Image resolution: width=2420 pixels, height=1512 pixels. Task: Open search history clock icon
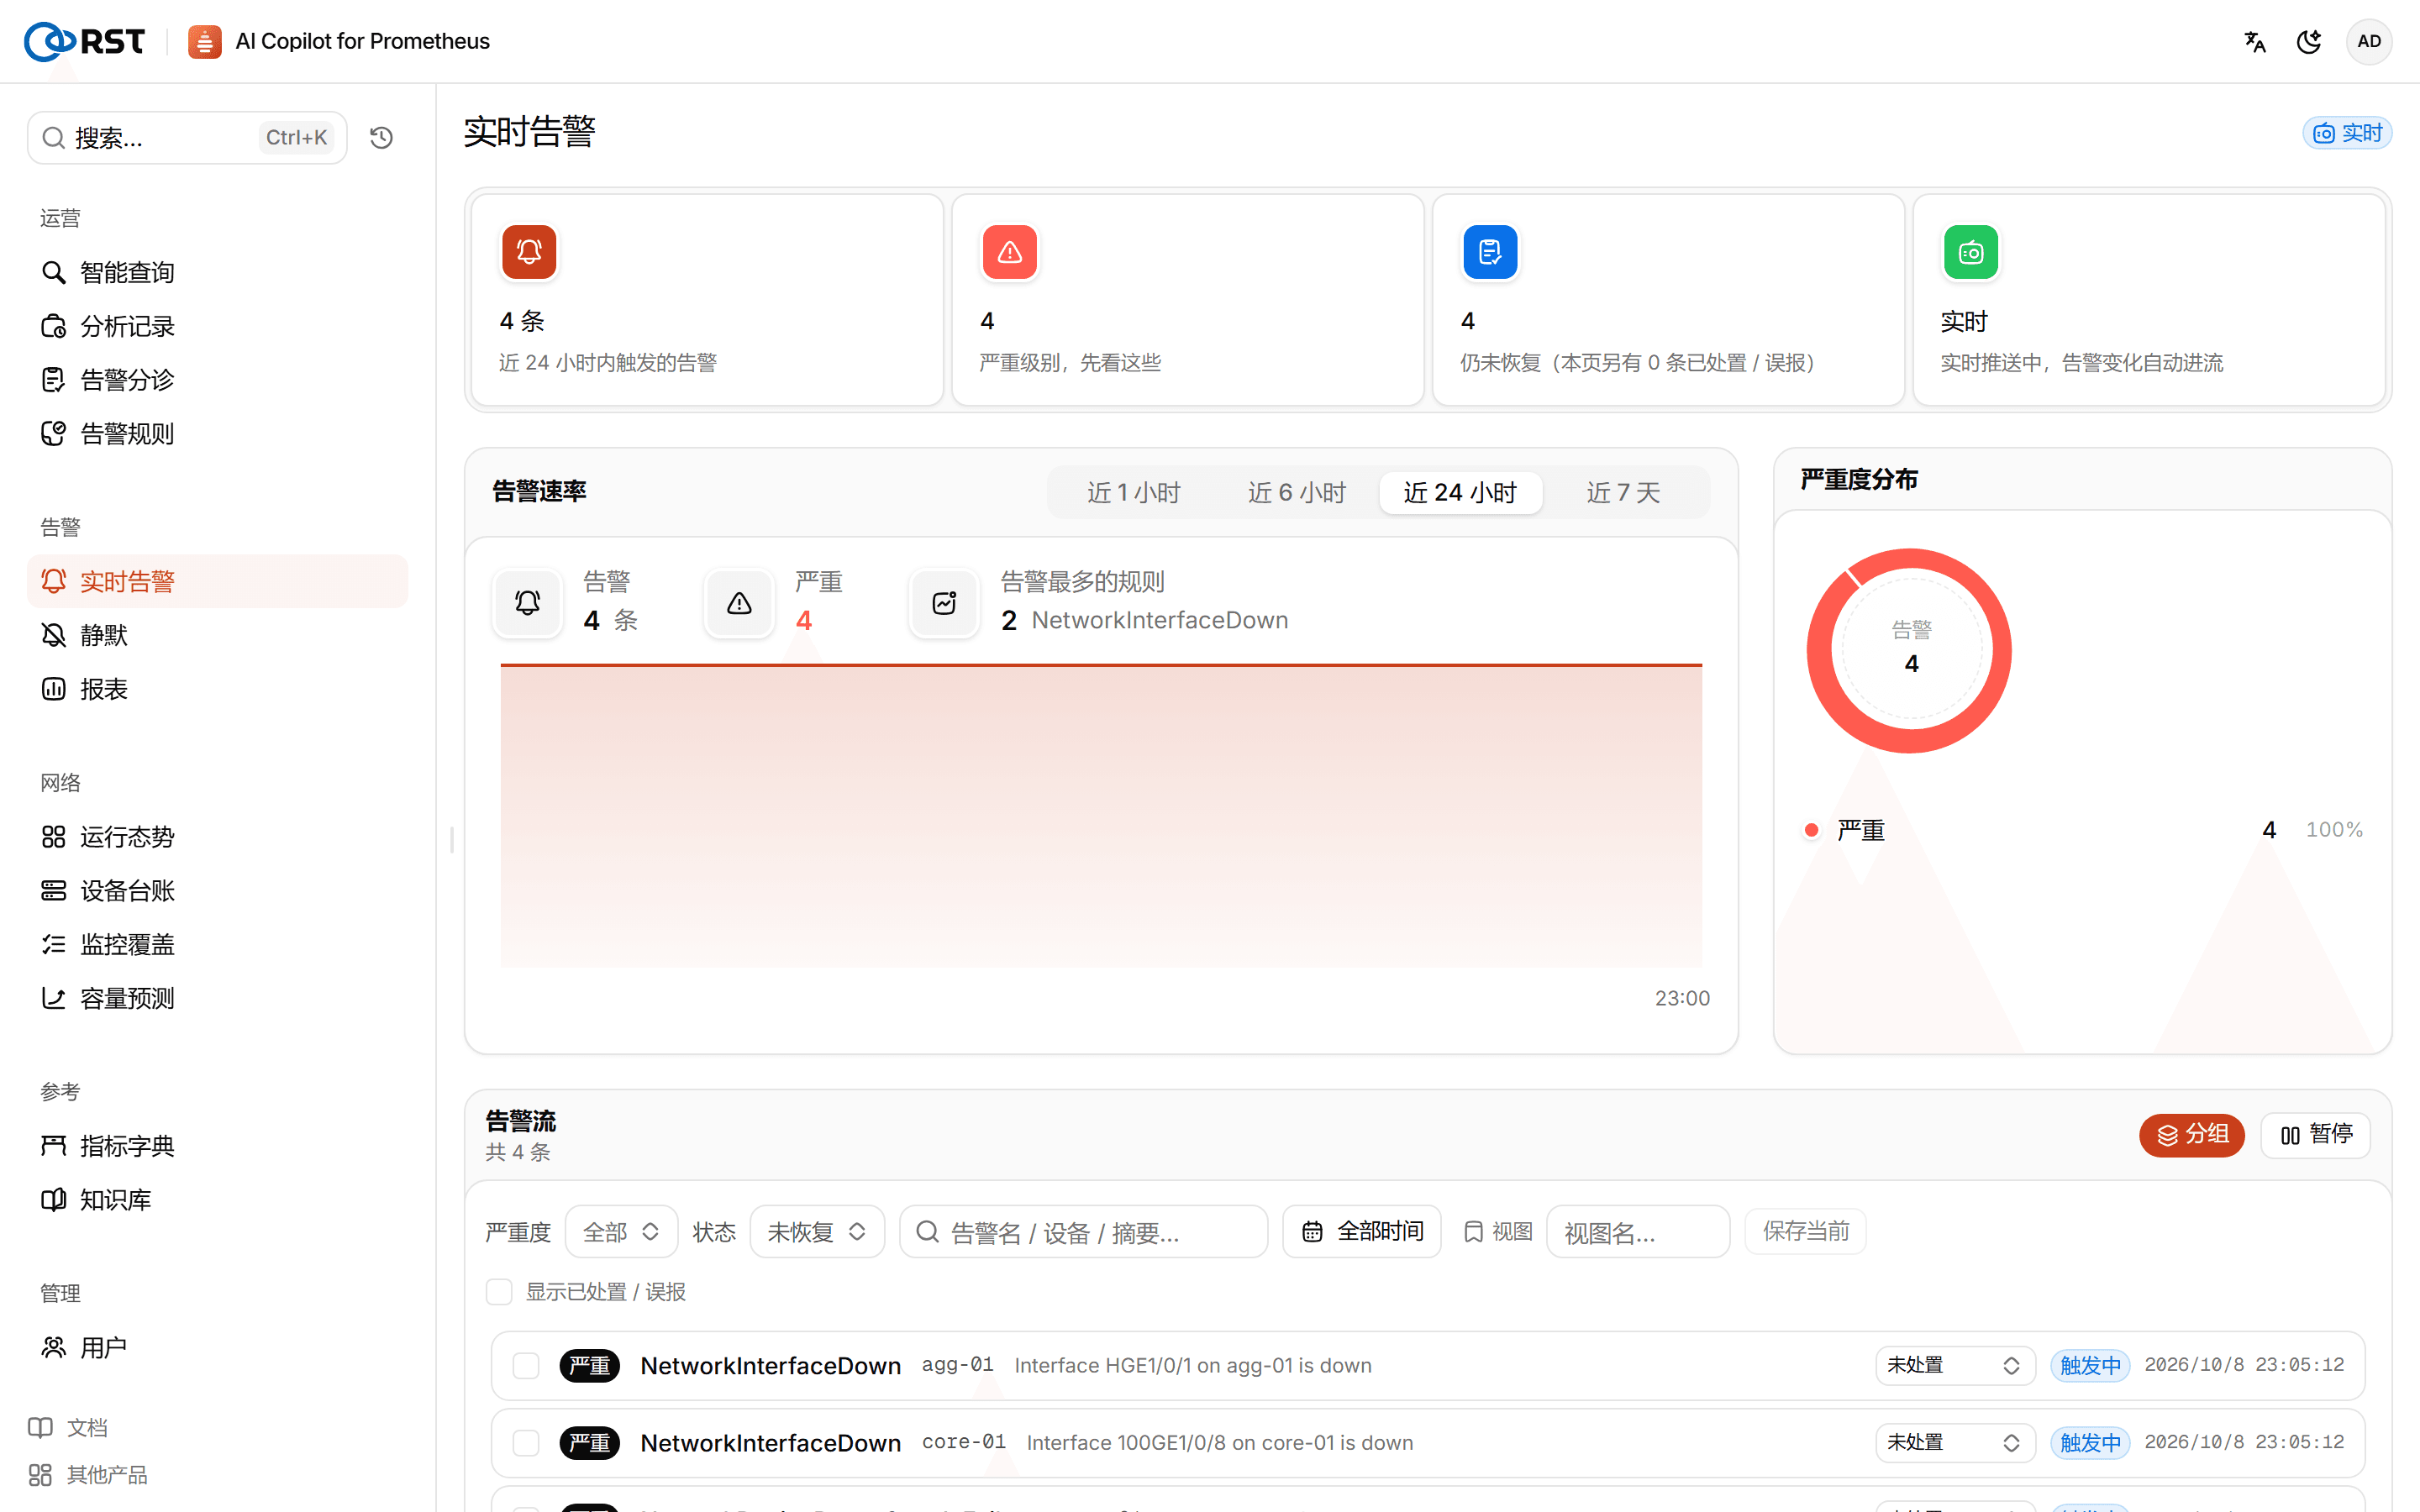381,137
